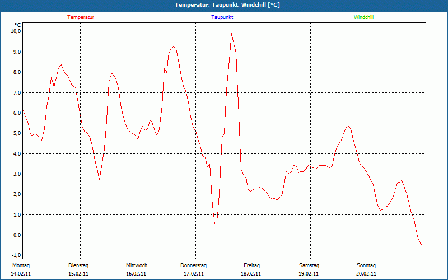Select the °C unit label on the y-axis
The height and width of the screenshot is (280, 448).
pyautogui.click(x=18, y=25)
